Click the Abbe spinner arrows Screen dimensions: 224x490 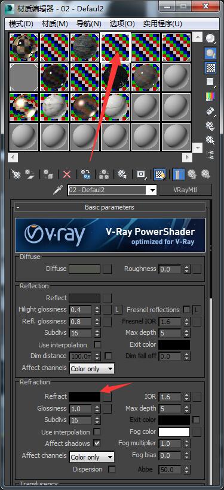pyautogui.click(x=187, y=470)
